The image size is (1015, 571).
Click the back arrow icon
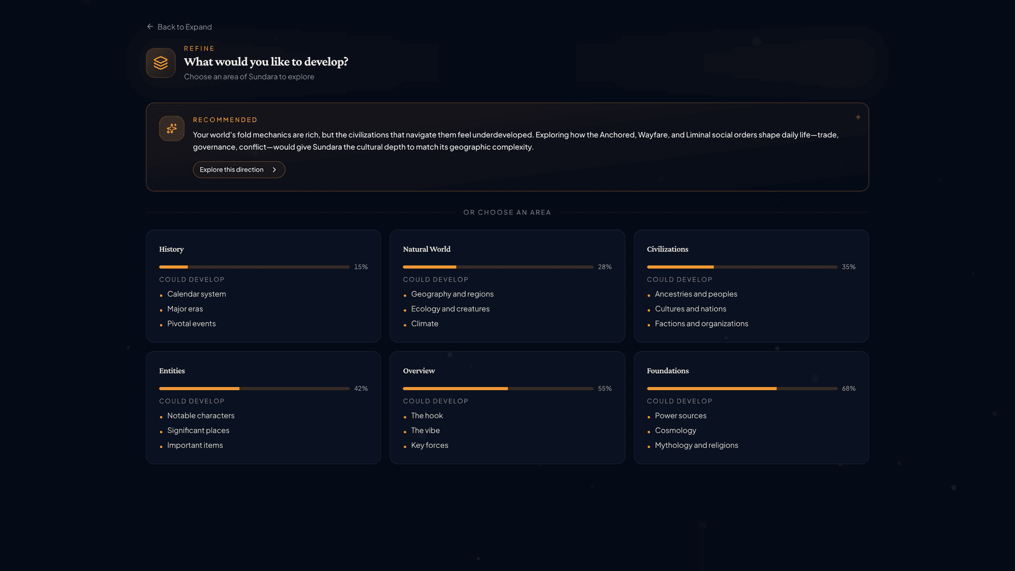pyautogui.click(x=150, y=26)
